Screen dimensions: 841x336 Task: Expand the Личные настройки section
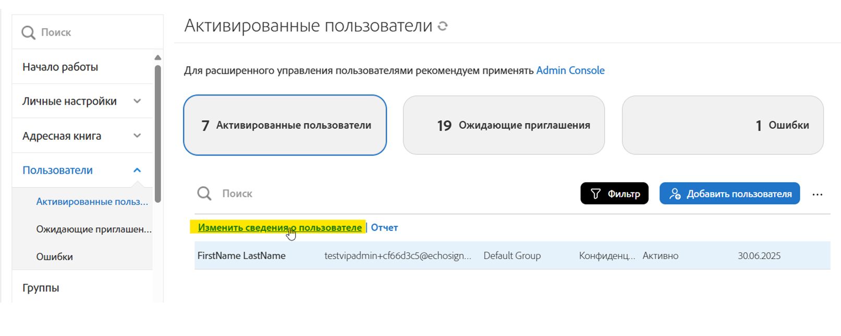click(137, 101)
